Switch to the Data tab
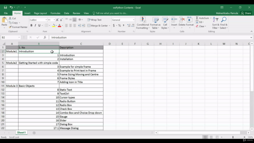 pyautogui.click(x=67, y=13)
